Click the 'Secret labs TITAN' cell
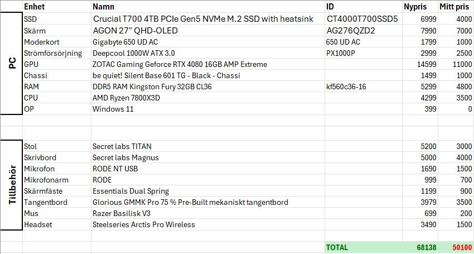Image resolution: width=474 pixels, height=254 pixels. coord(208,146)
